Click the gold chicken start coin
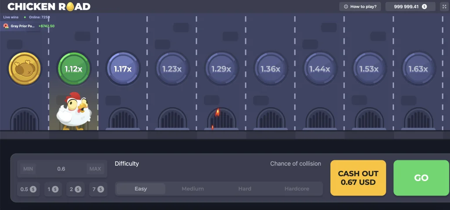This screenshot has height=210, width=450. (x=25, y=69)
